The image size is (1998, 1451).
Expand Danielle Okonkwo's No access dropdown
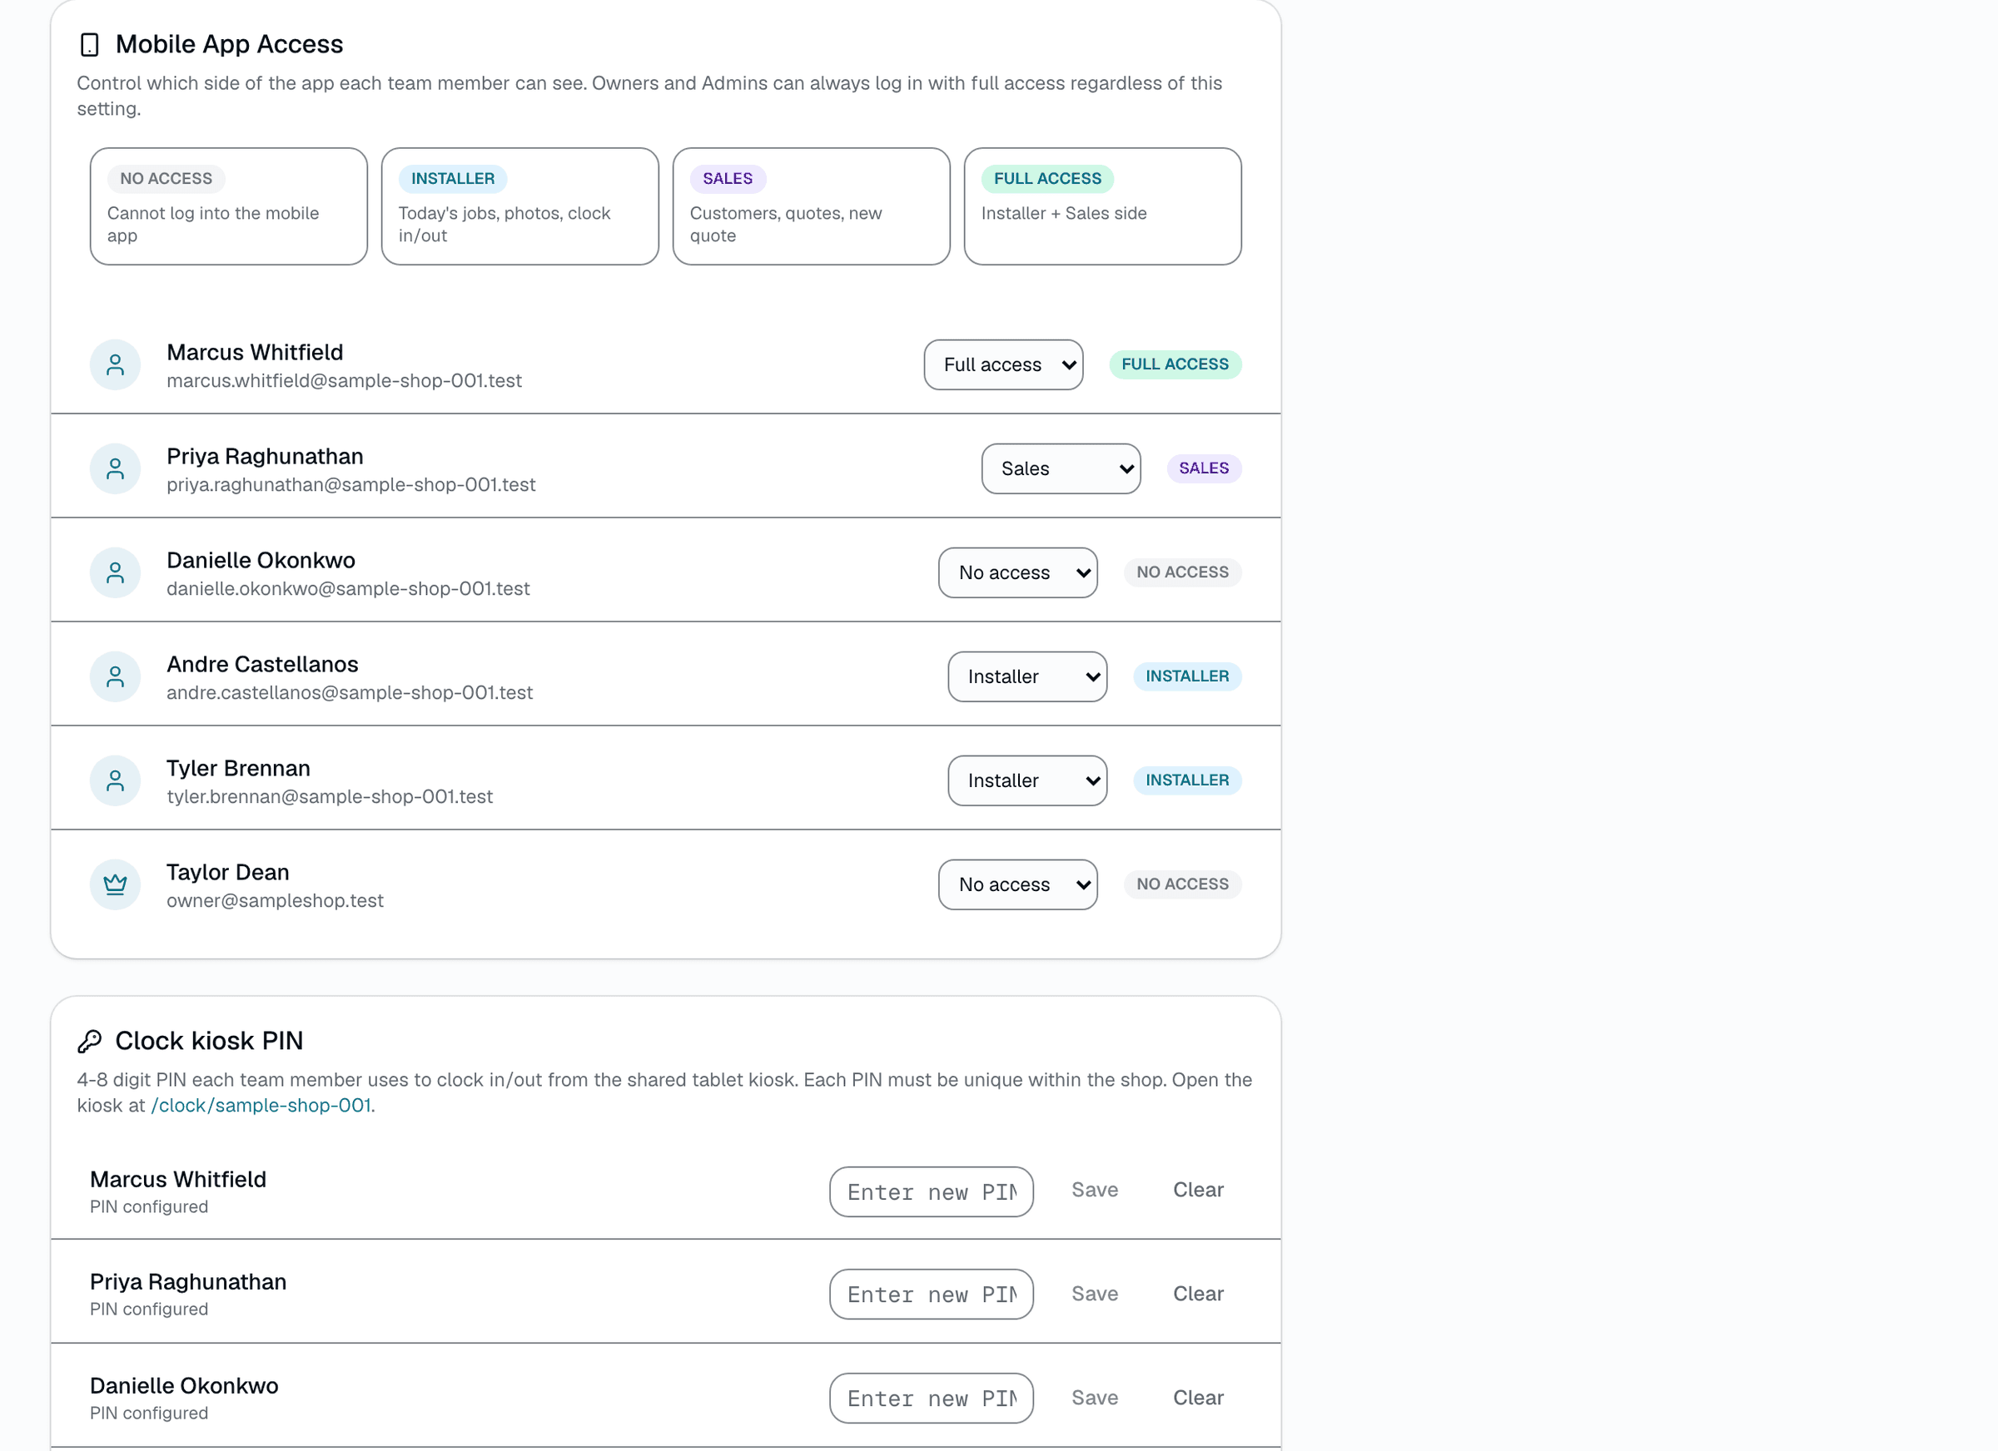click(x=1017, y=572)
